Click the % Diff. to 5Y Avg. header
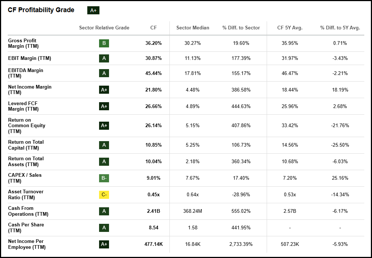This screenshot has width=372, height=258. pyautogui.click(x=340, y=28)
